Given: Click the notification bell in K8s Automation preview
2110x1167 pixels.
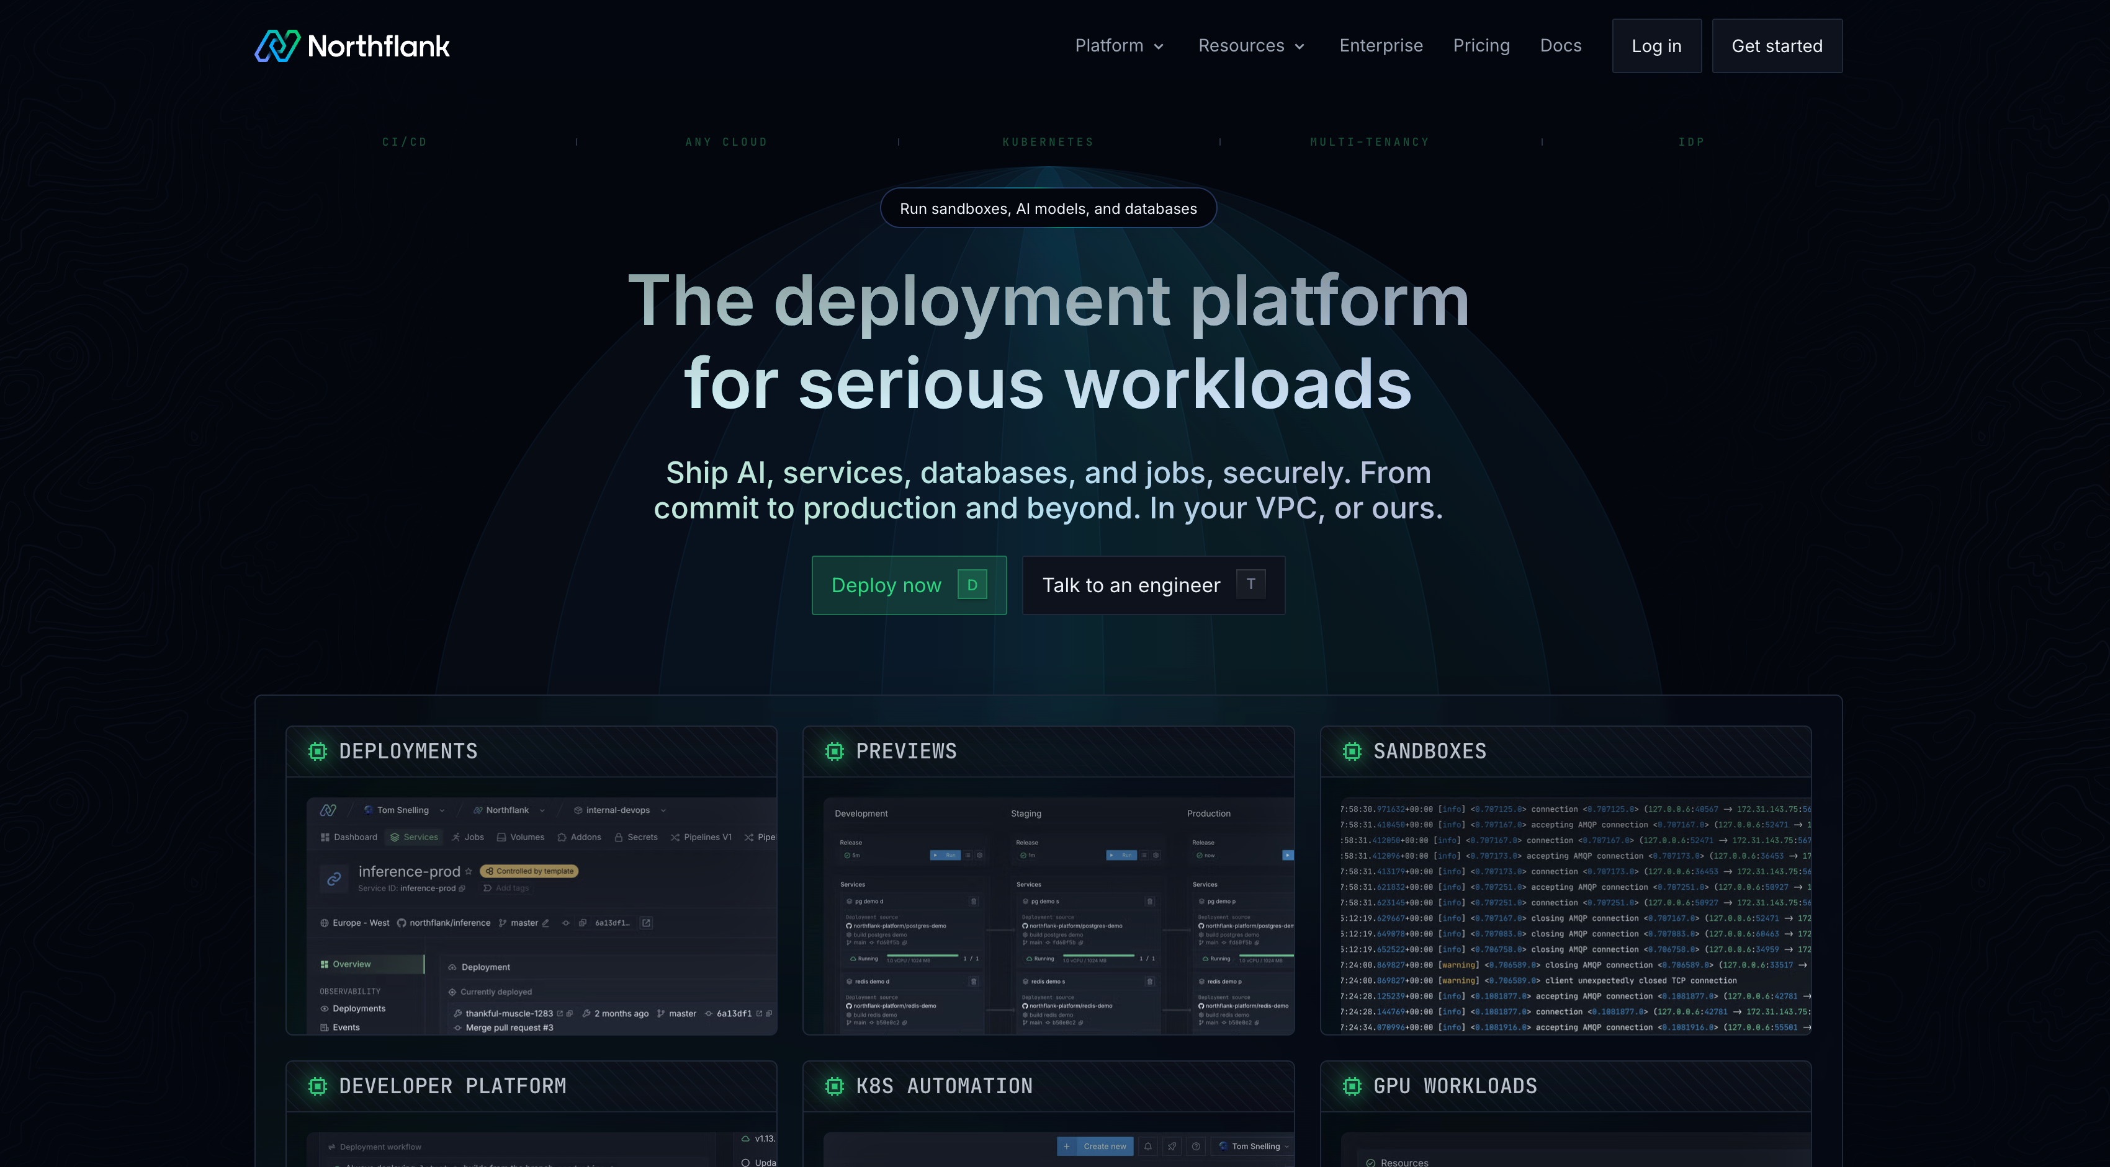Looking at the screenshot, I should [x=1147, y=1147].
